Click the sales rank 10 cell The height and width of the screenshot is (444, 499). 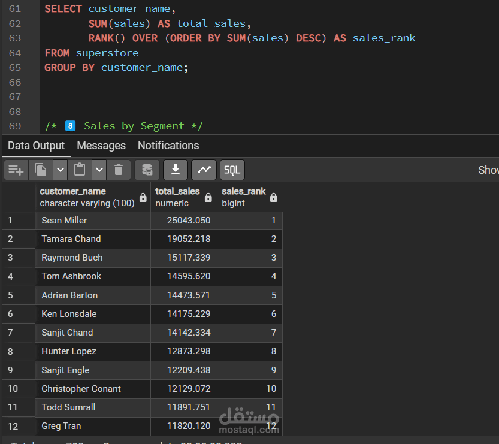(250, 389)
